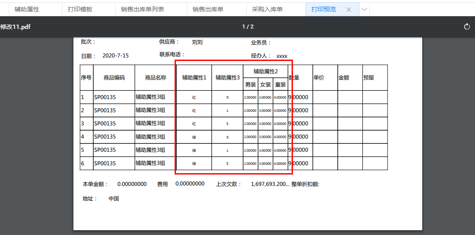Image resolution: width=475 pixels, height=235 pixels.
Task: Click the 辅助属性2 group header
Action: point(266,71)
